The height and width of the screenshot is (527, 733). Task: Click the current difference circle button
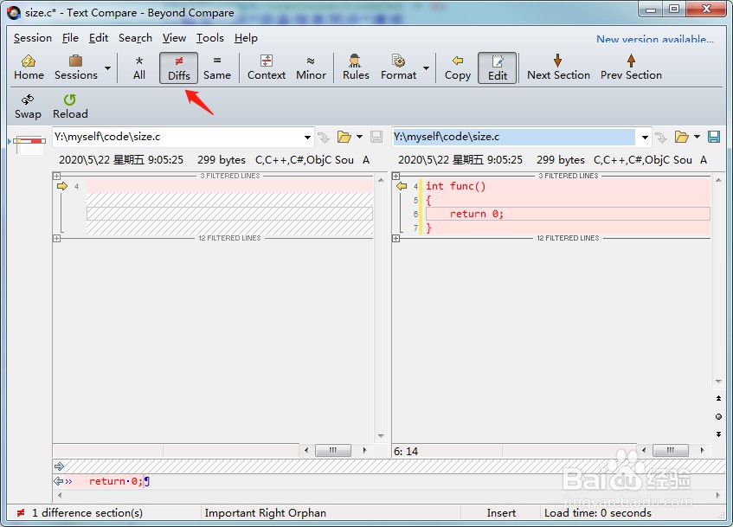[x=718, y=416]
